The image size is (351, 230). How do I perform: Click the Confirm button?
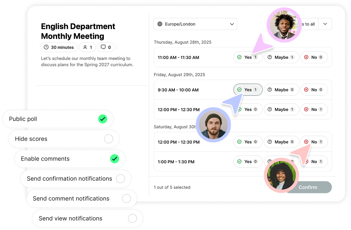(308, 187)
